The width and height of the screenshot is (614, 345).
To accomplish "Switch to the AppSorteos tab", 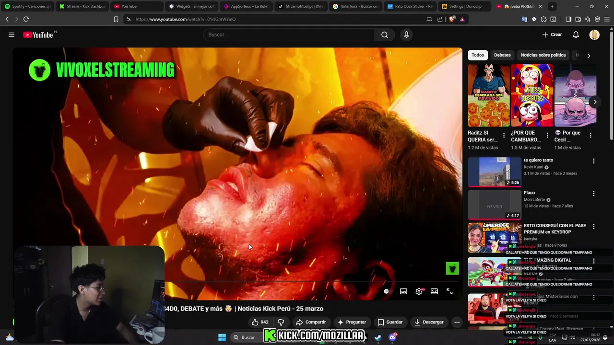I will click(x=246, y=6).
